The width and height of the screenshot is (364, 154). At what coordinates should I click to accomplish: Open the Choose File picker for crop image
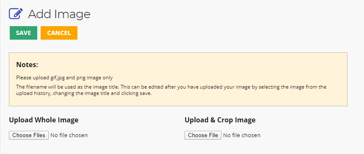pos(203,135)
